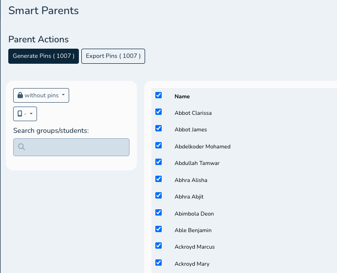
Task: Expand the phone filter dropdown
Action: (25, 114)
